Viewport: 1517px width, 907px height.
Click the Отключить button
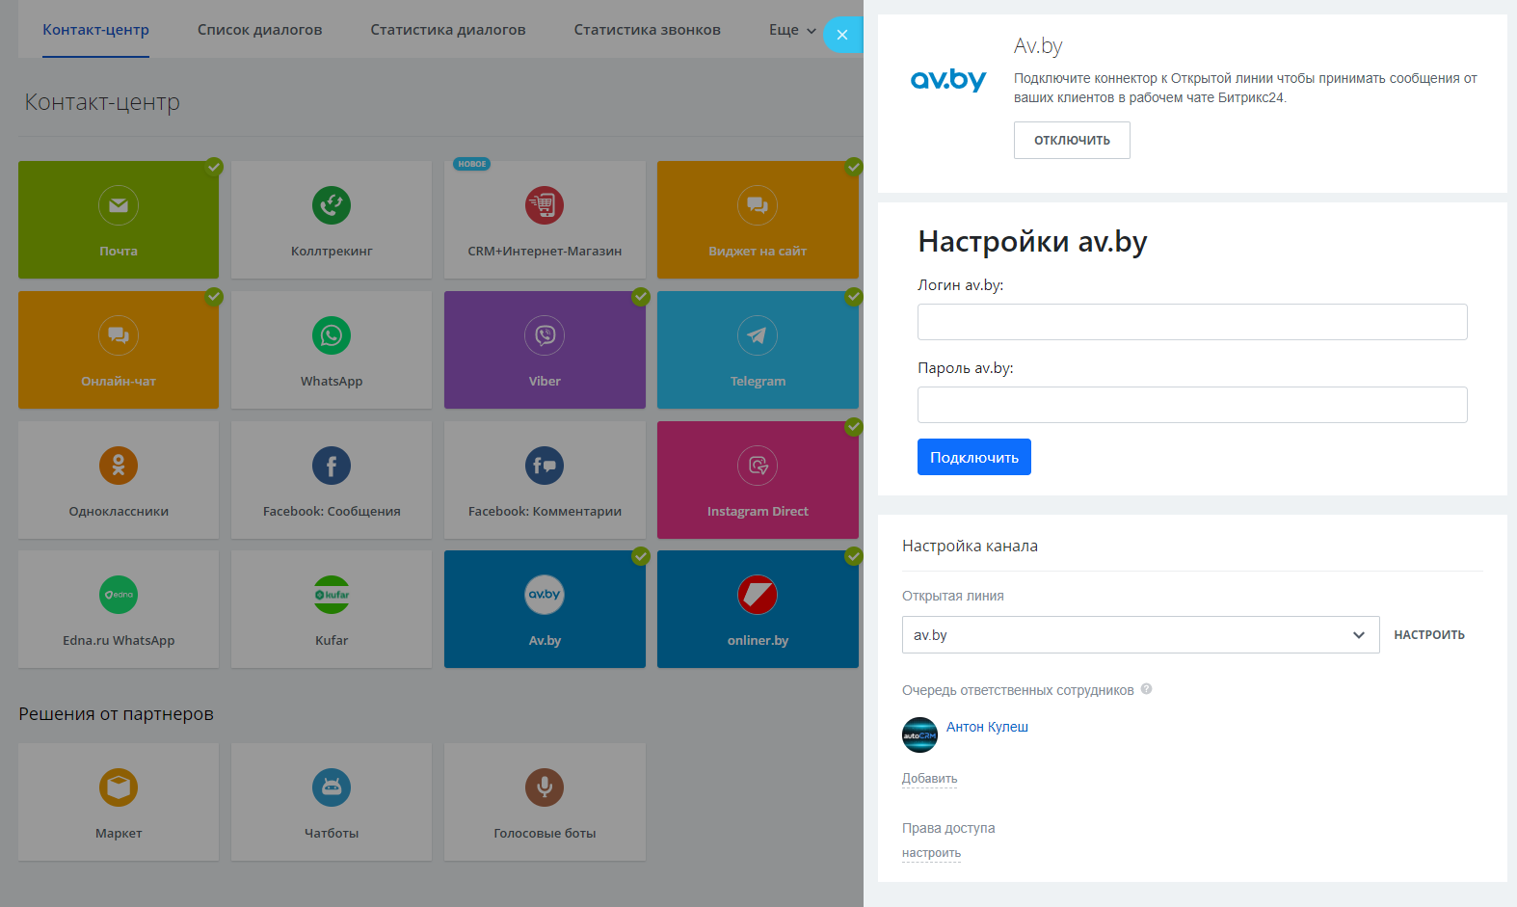1072,141
